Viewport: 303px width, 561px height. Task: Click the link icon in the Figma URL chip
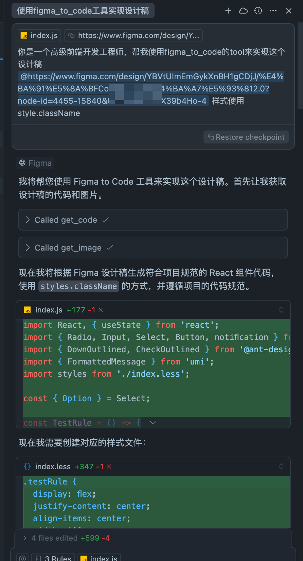click(x=71, y=35)
